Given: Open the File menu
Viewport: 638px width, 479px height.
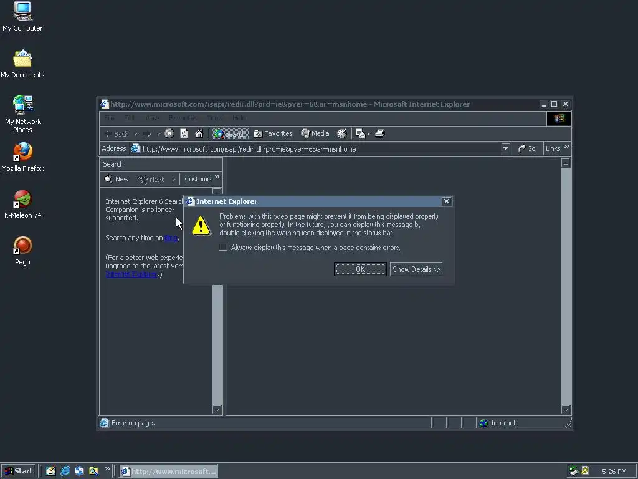Looking at the screenshot, I should 109,118.
